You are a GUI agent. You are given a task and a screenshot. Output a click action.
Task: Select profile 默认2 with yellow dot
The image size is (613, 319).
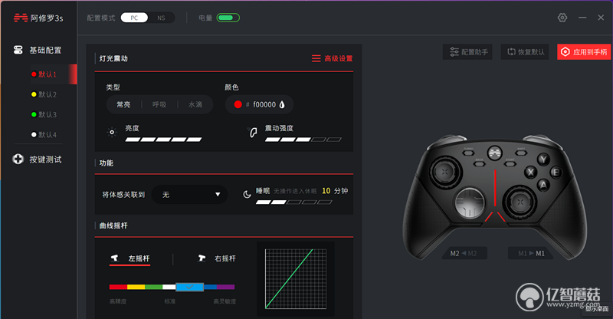point(44,94)
